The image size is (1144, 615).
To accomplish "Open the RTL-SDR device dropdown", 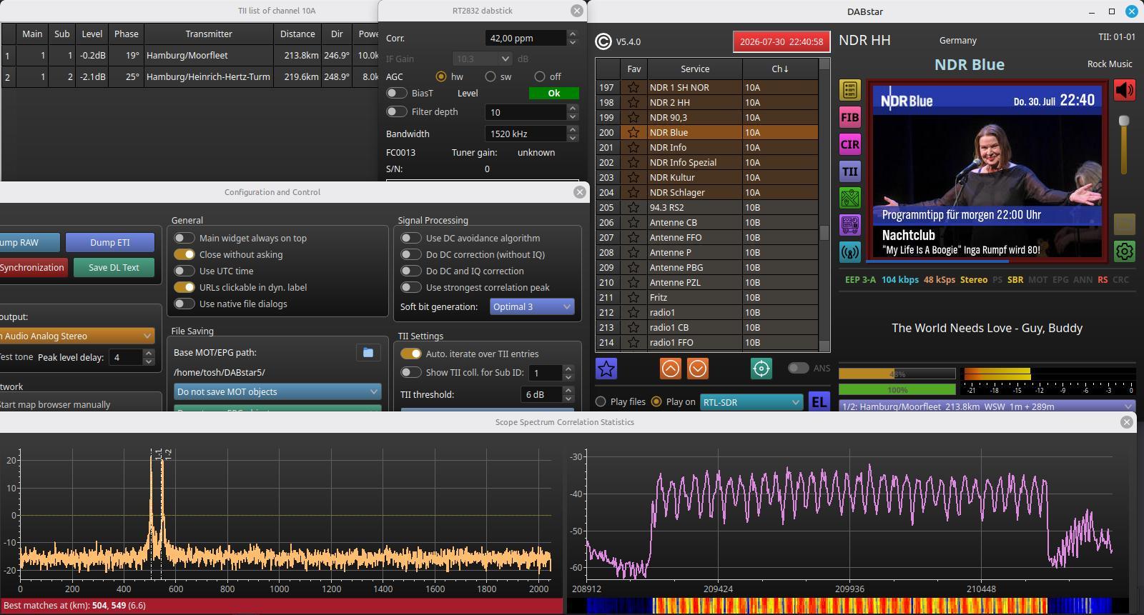I will (751, 402).
